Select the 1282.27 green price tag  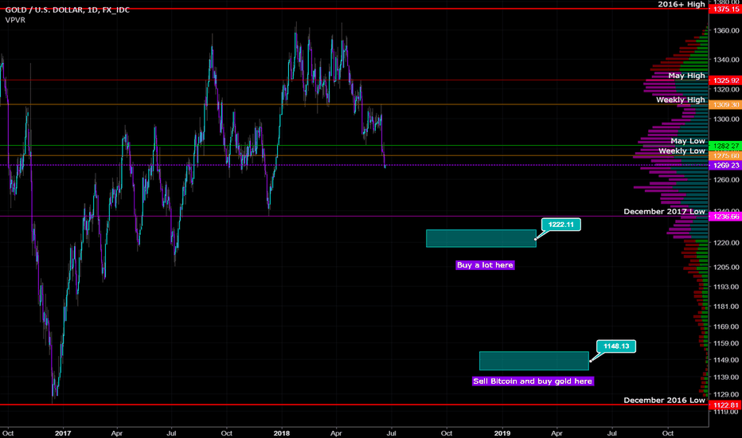(x=725, y=146)
